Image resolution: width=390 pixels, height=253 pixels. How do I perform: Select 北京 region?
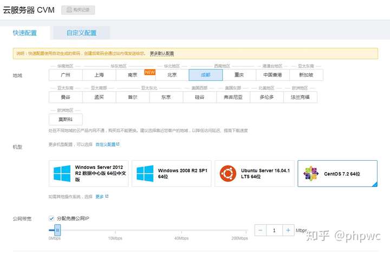(172, 75)
